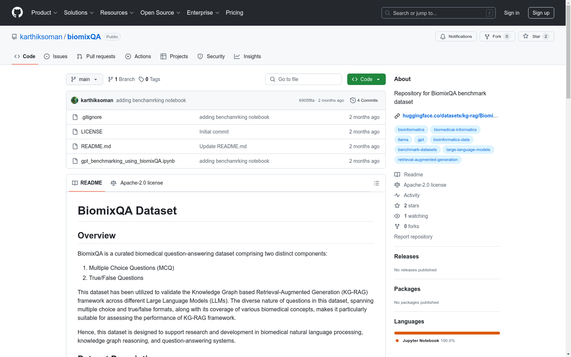Open the Notifications sign-in button
This screenshot has height=357, width=571.
[x=456, y=36]
